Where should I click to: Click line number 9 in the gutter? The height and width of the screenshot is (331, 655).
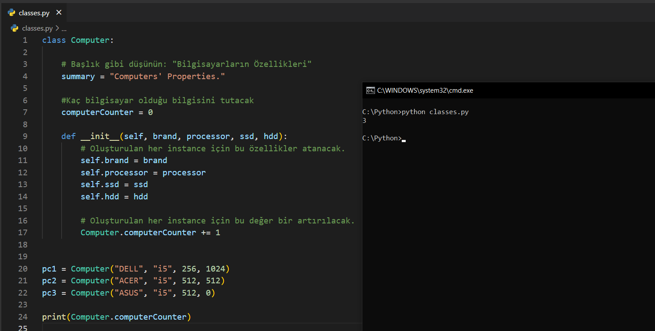point(25,136)
